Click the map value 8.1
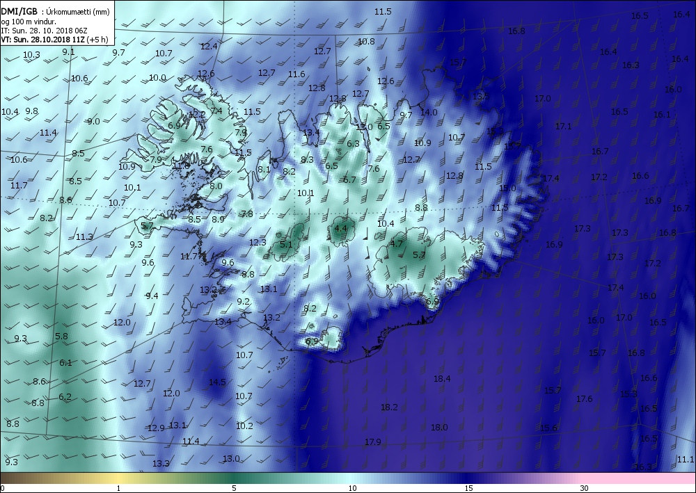Screen dimensions: 696x493 coord(264,169)
